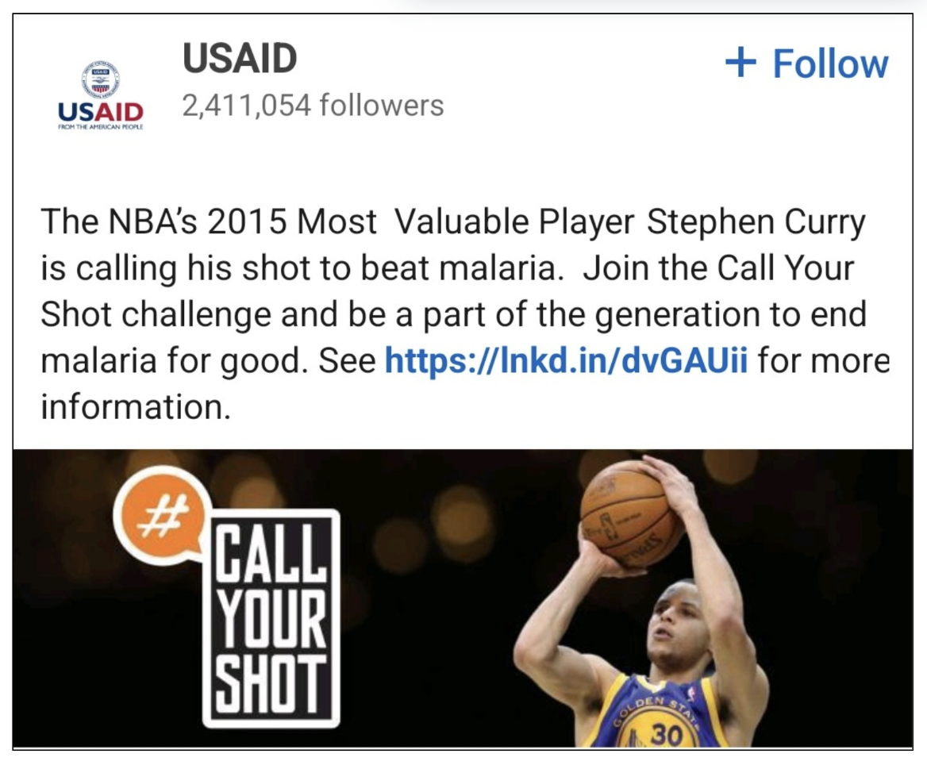This screenshot has width=927, height=765.
Task: Click the word information ending the post
Action: (136, 407)
